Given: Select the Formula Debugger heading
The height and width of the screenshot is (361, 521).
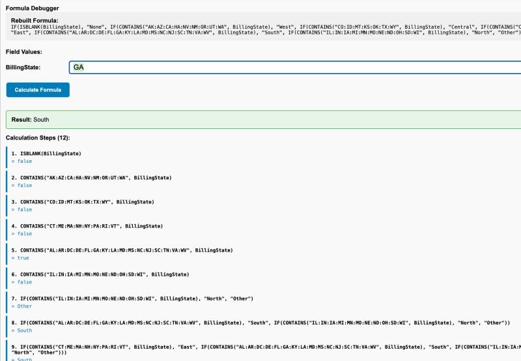Looking at the screenshot, I should [x=32, y=8].
